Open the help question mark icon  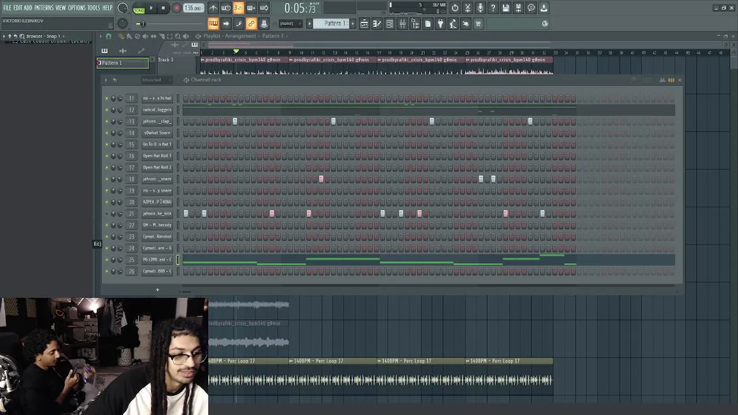coord(493,8)
